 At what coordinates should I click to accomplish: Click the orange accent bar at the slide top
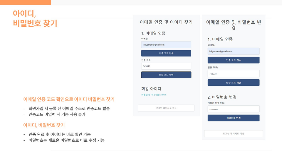pos(25,2)
